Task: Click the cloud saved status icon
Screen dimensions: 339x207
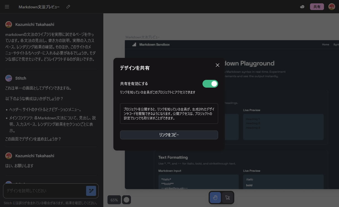Action: coord(302,7)
